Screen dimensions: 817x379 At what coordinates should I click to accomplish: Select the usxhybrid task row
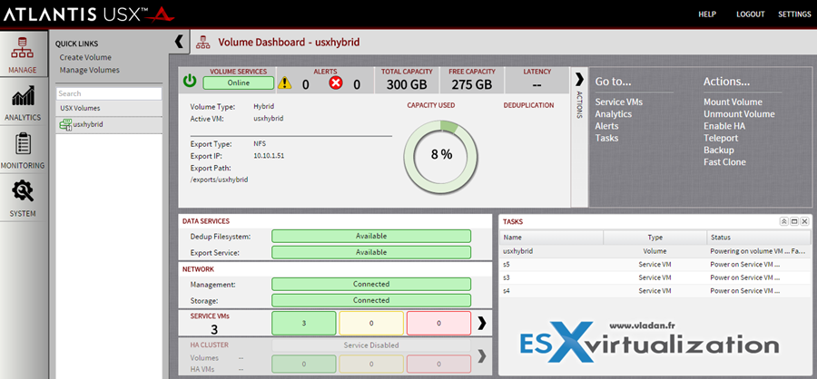tap(655, 251)
